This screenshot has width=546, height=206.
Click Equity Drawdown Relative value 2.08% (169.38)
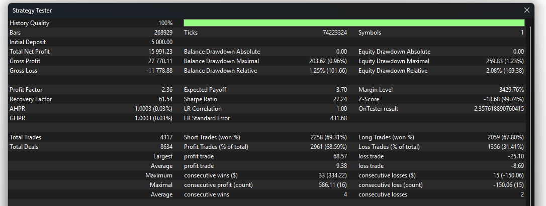505,71
